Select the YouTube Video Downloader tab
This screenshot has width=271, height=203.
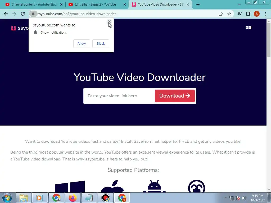160,4
